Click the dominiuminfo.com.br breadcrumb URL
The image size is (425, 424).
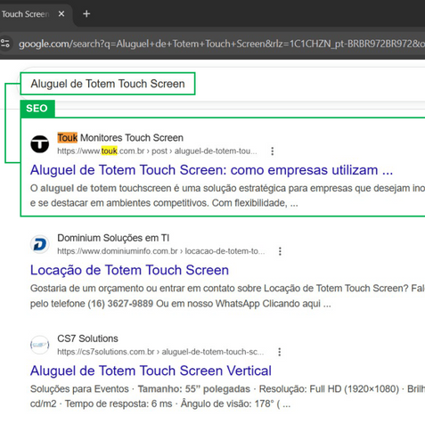pos(161,251)
